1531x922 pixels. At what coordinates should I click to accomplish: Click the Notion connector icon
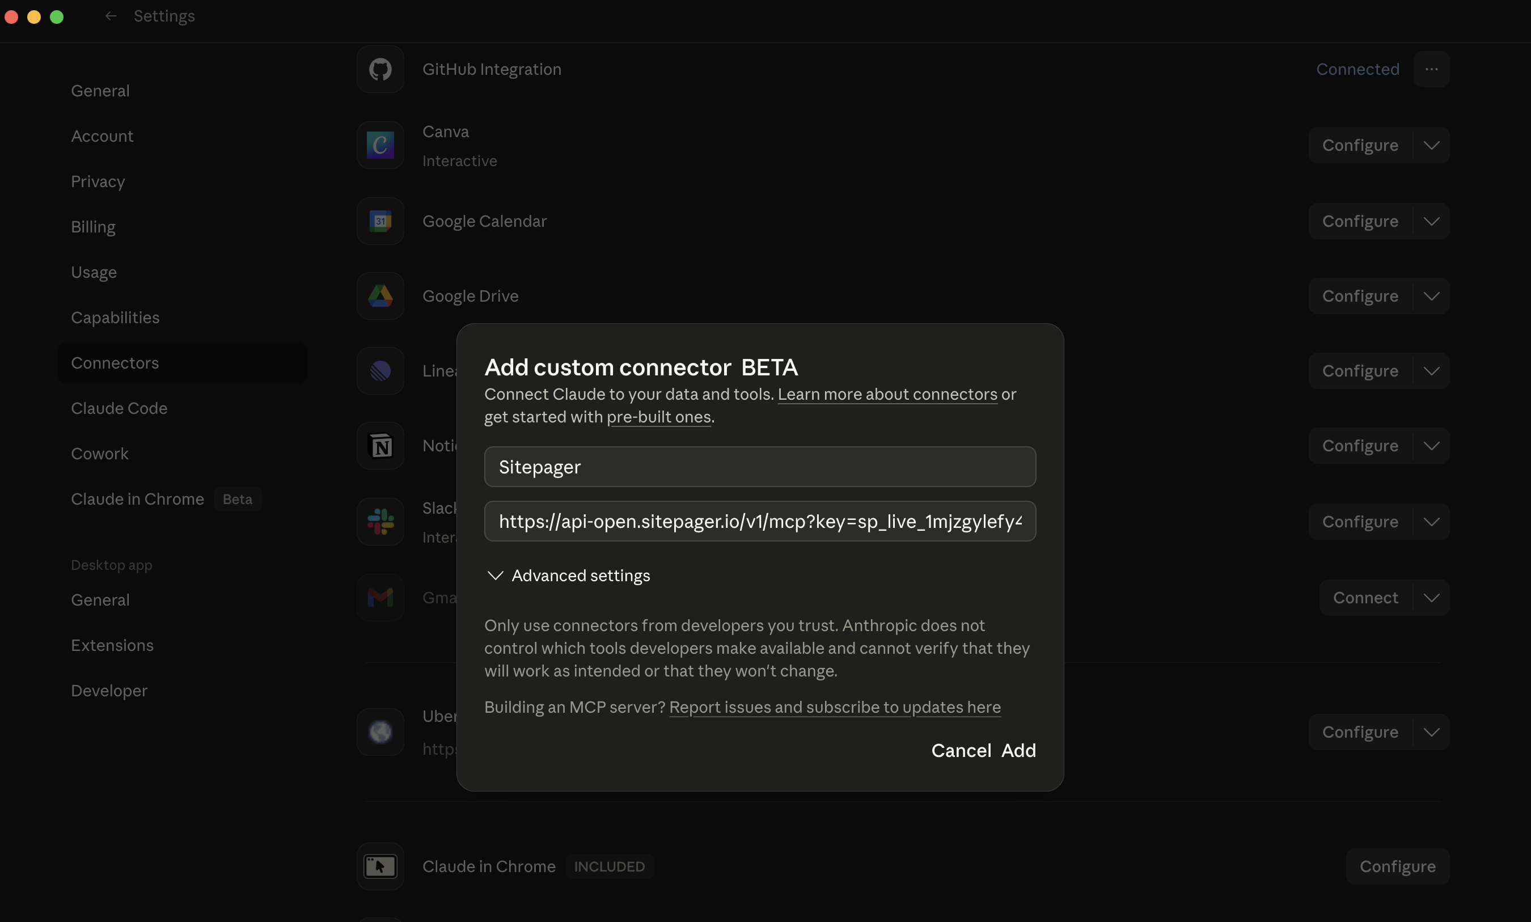click(x=380, y=446)
